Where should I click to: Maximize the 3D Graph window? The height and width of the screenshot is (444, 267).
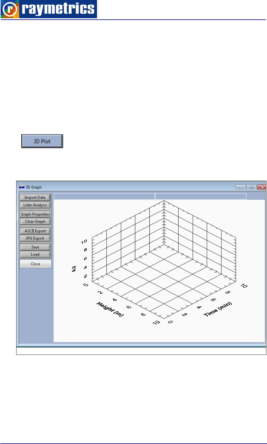pyautogui.click(x=251, y=187)
